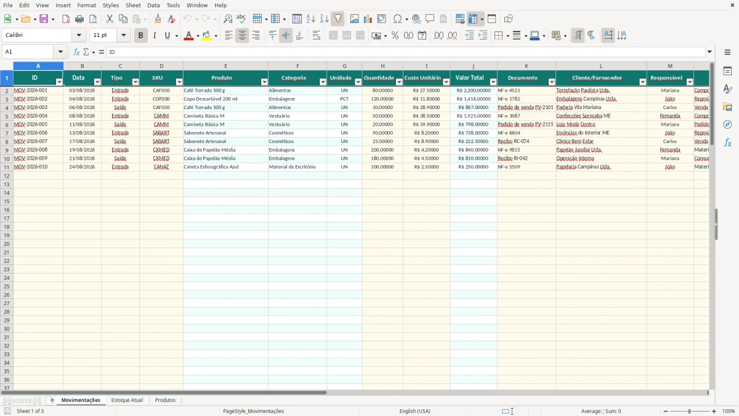
Task: Activate the Clone Formatting paintbrush
Action: point(158,19)
